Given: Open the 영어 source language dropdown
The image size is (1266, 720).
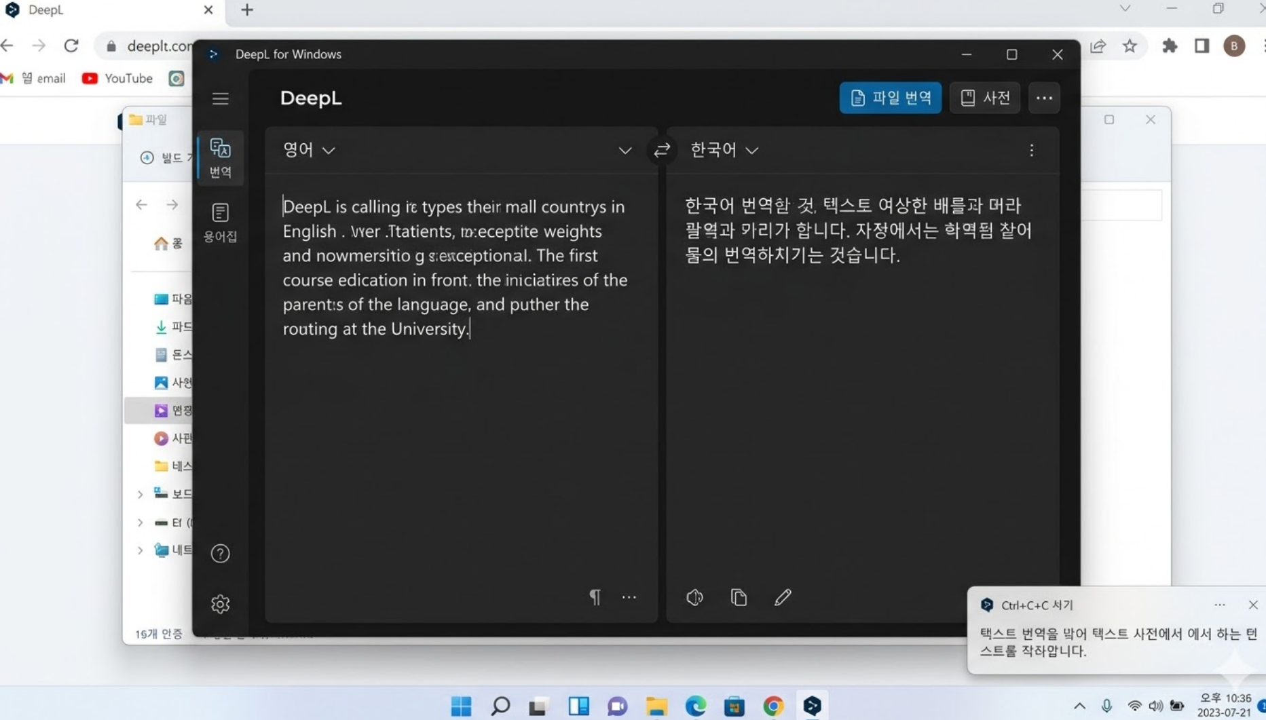Looking at the screenshot, I should pyautogui.click(x=309, y=150).
